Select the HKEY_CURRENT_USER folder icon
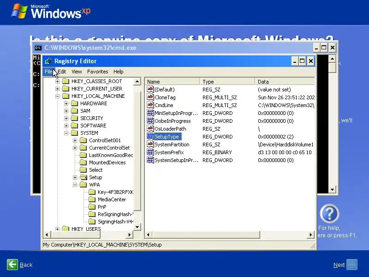Screen dimensions: 369x277 [x=65, y=89]
